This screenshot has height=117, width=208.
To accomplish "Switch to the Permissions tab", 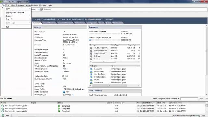I will coord(118,23).
